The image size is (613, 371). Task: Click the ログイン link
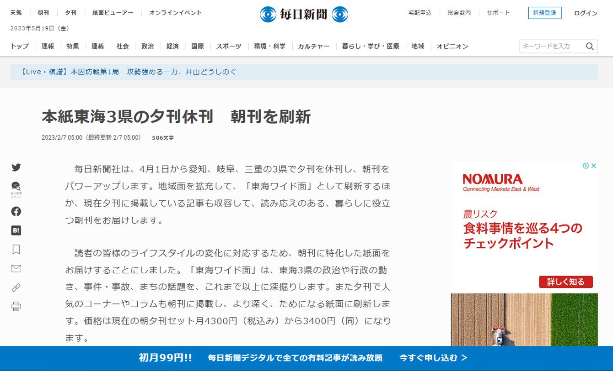tap(586, 13)
